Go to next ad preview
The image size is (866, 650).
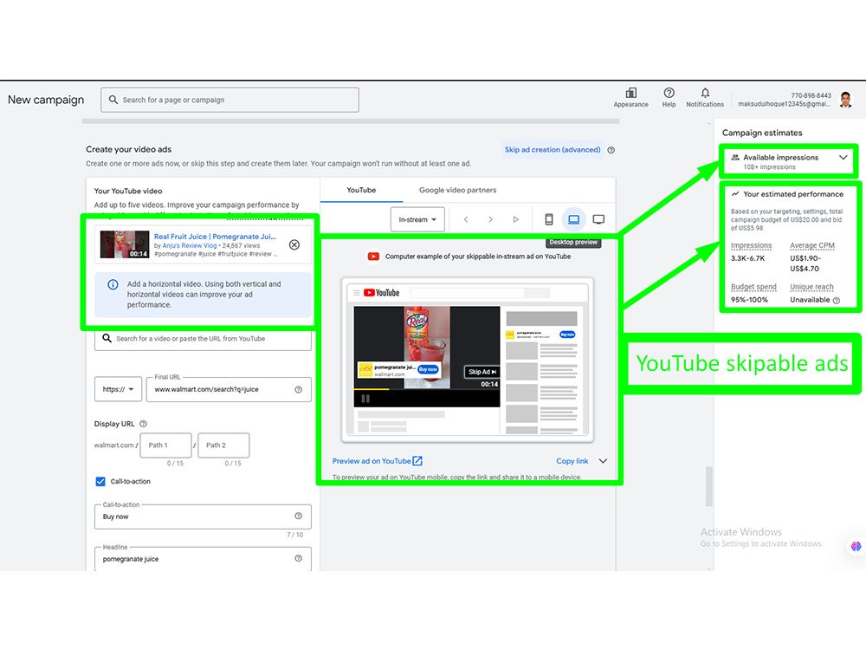click(x=490, y=219)
